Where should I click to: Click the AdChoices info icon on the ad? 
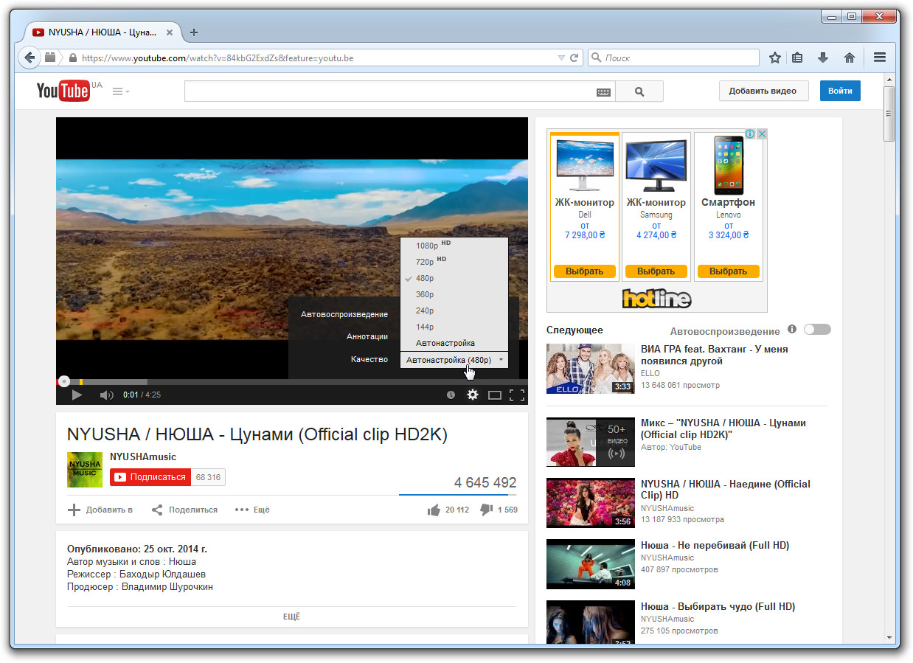[x=749, y=134]
